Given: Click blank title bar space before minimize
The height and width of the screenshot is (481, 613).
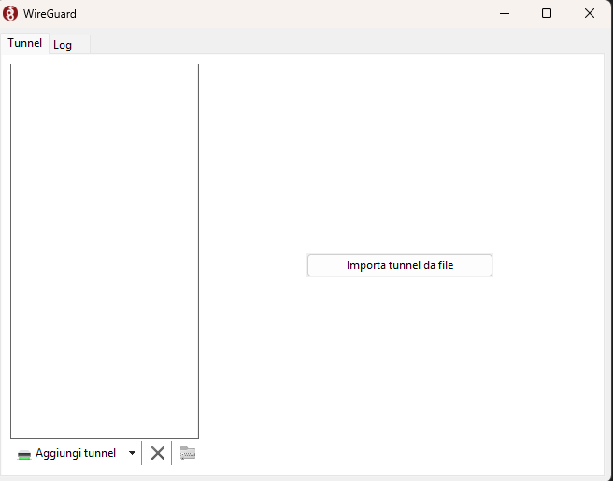Looking at the screenshot, I should (x=280, y=13).
